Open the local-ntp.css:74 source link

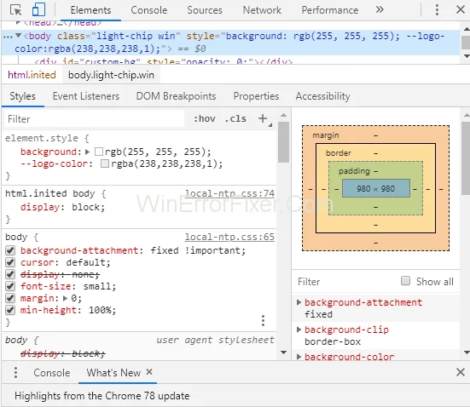[x=229, y=193]
